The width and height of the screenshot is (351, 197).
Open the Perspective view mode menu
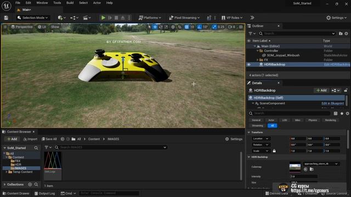pos(22,27)
